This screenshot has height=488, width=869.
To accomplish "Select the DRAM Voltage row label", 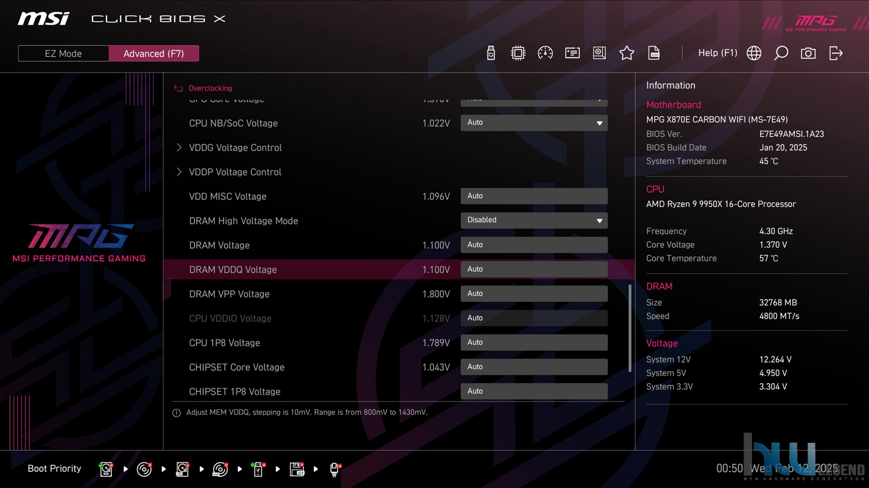I will pos(219,245).
